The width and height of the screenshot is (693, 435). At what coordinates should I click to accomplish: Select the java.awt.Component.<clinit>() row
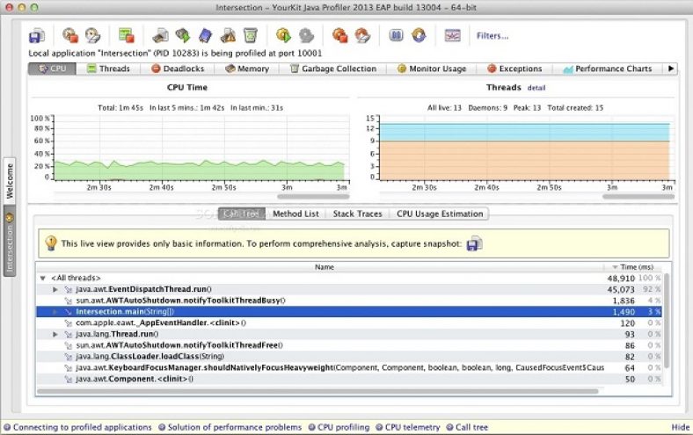click(349, 379)
